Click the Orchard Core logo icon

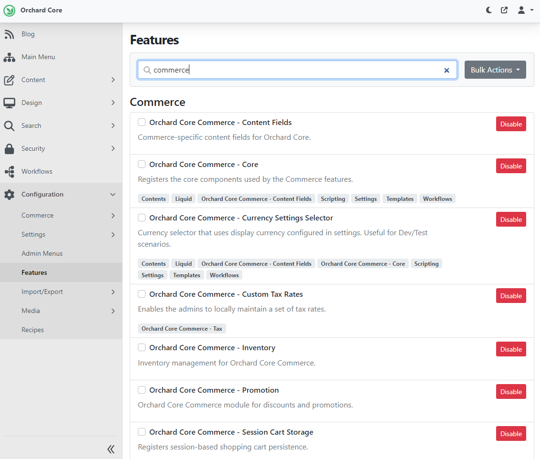point(9,10)
